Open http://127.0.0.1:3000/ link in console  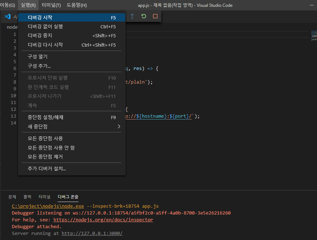tap(92, 233)
